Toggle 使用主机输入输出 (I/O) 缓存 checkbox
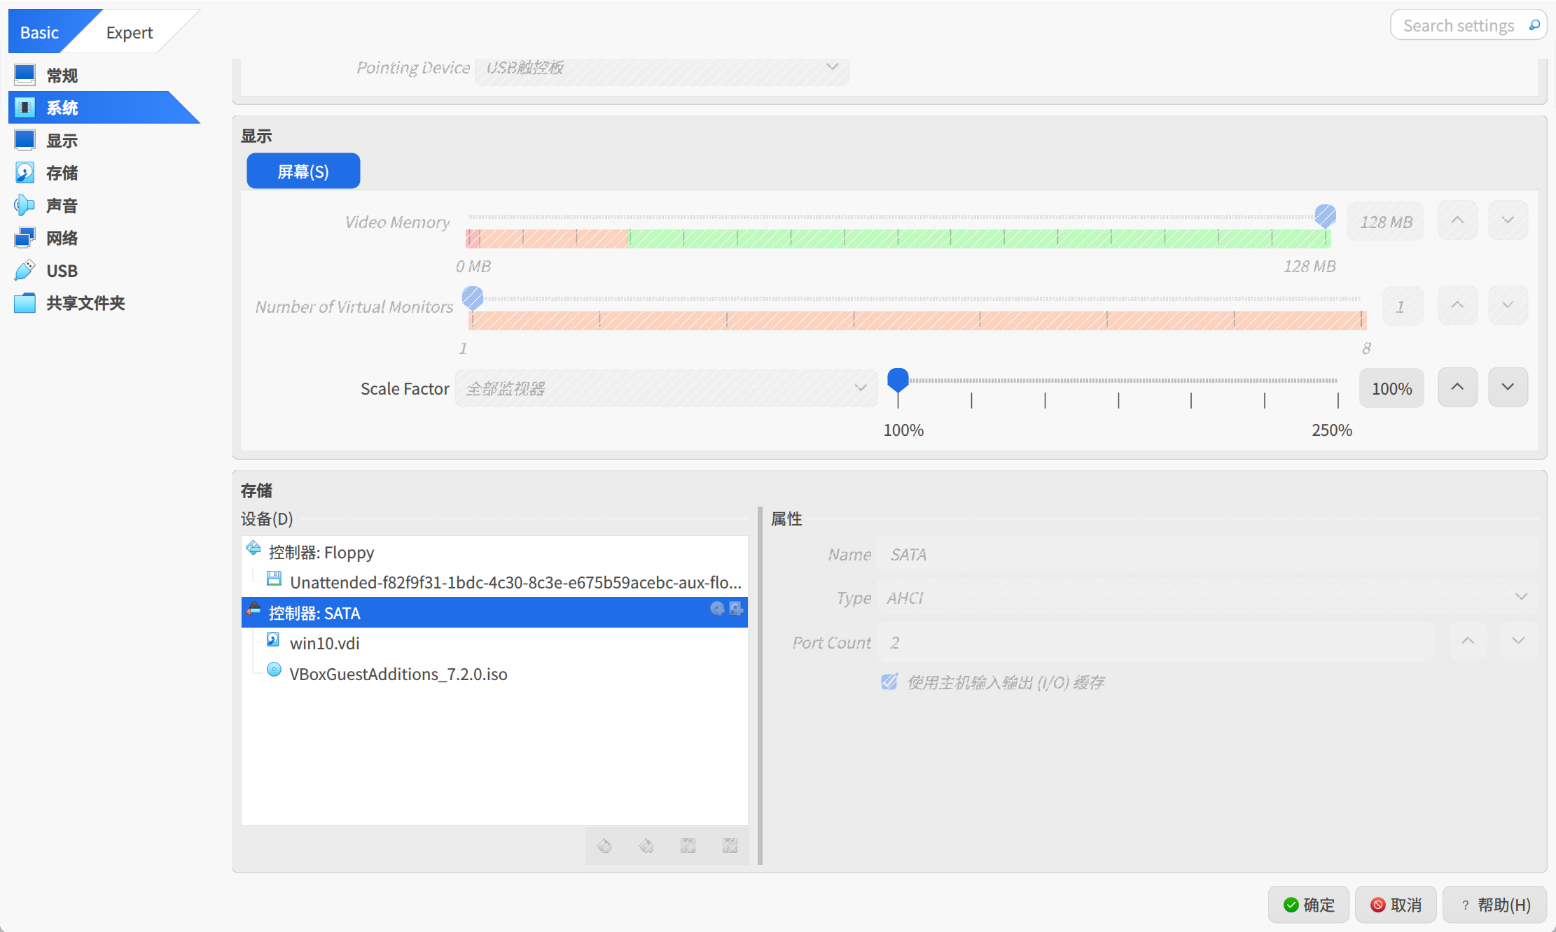This screenshot has height=932, width=1556. 889,682
